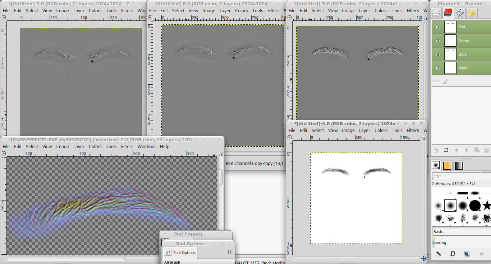
Task: Switch to the Gradients tab icon
Action: (x=458, y=165)
